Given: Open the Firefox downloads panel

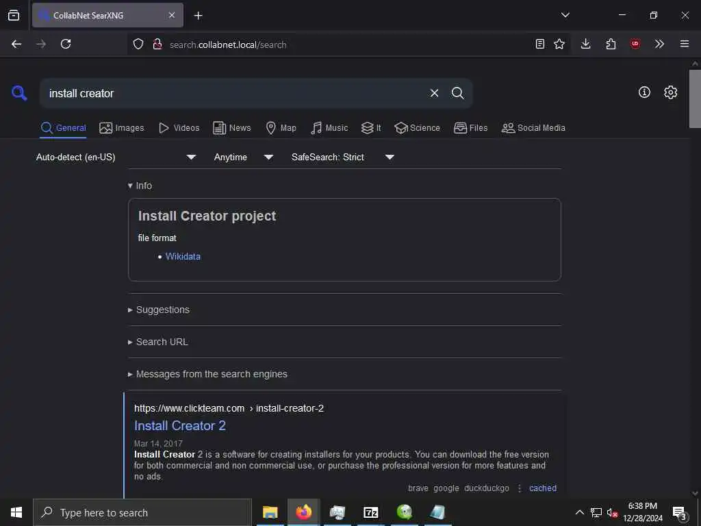Looking at the screenshot, I should tap(586, 44).
